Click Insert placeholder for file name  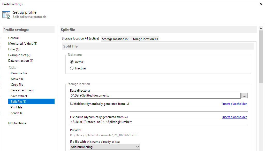234,117
